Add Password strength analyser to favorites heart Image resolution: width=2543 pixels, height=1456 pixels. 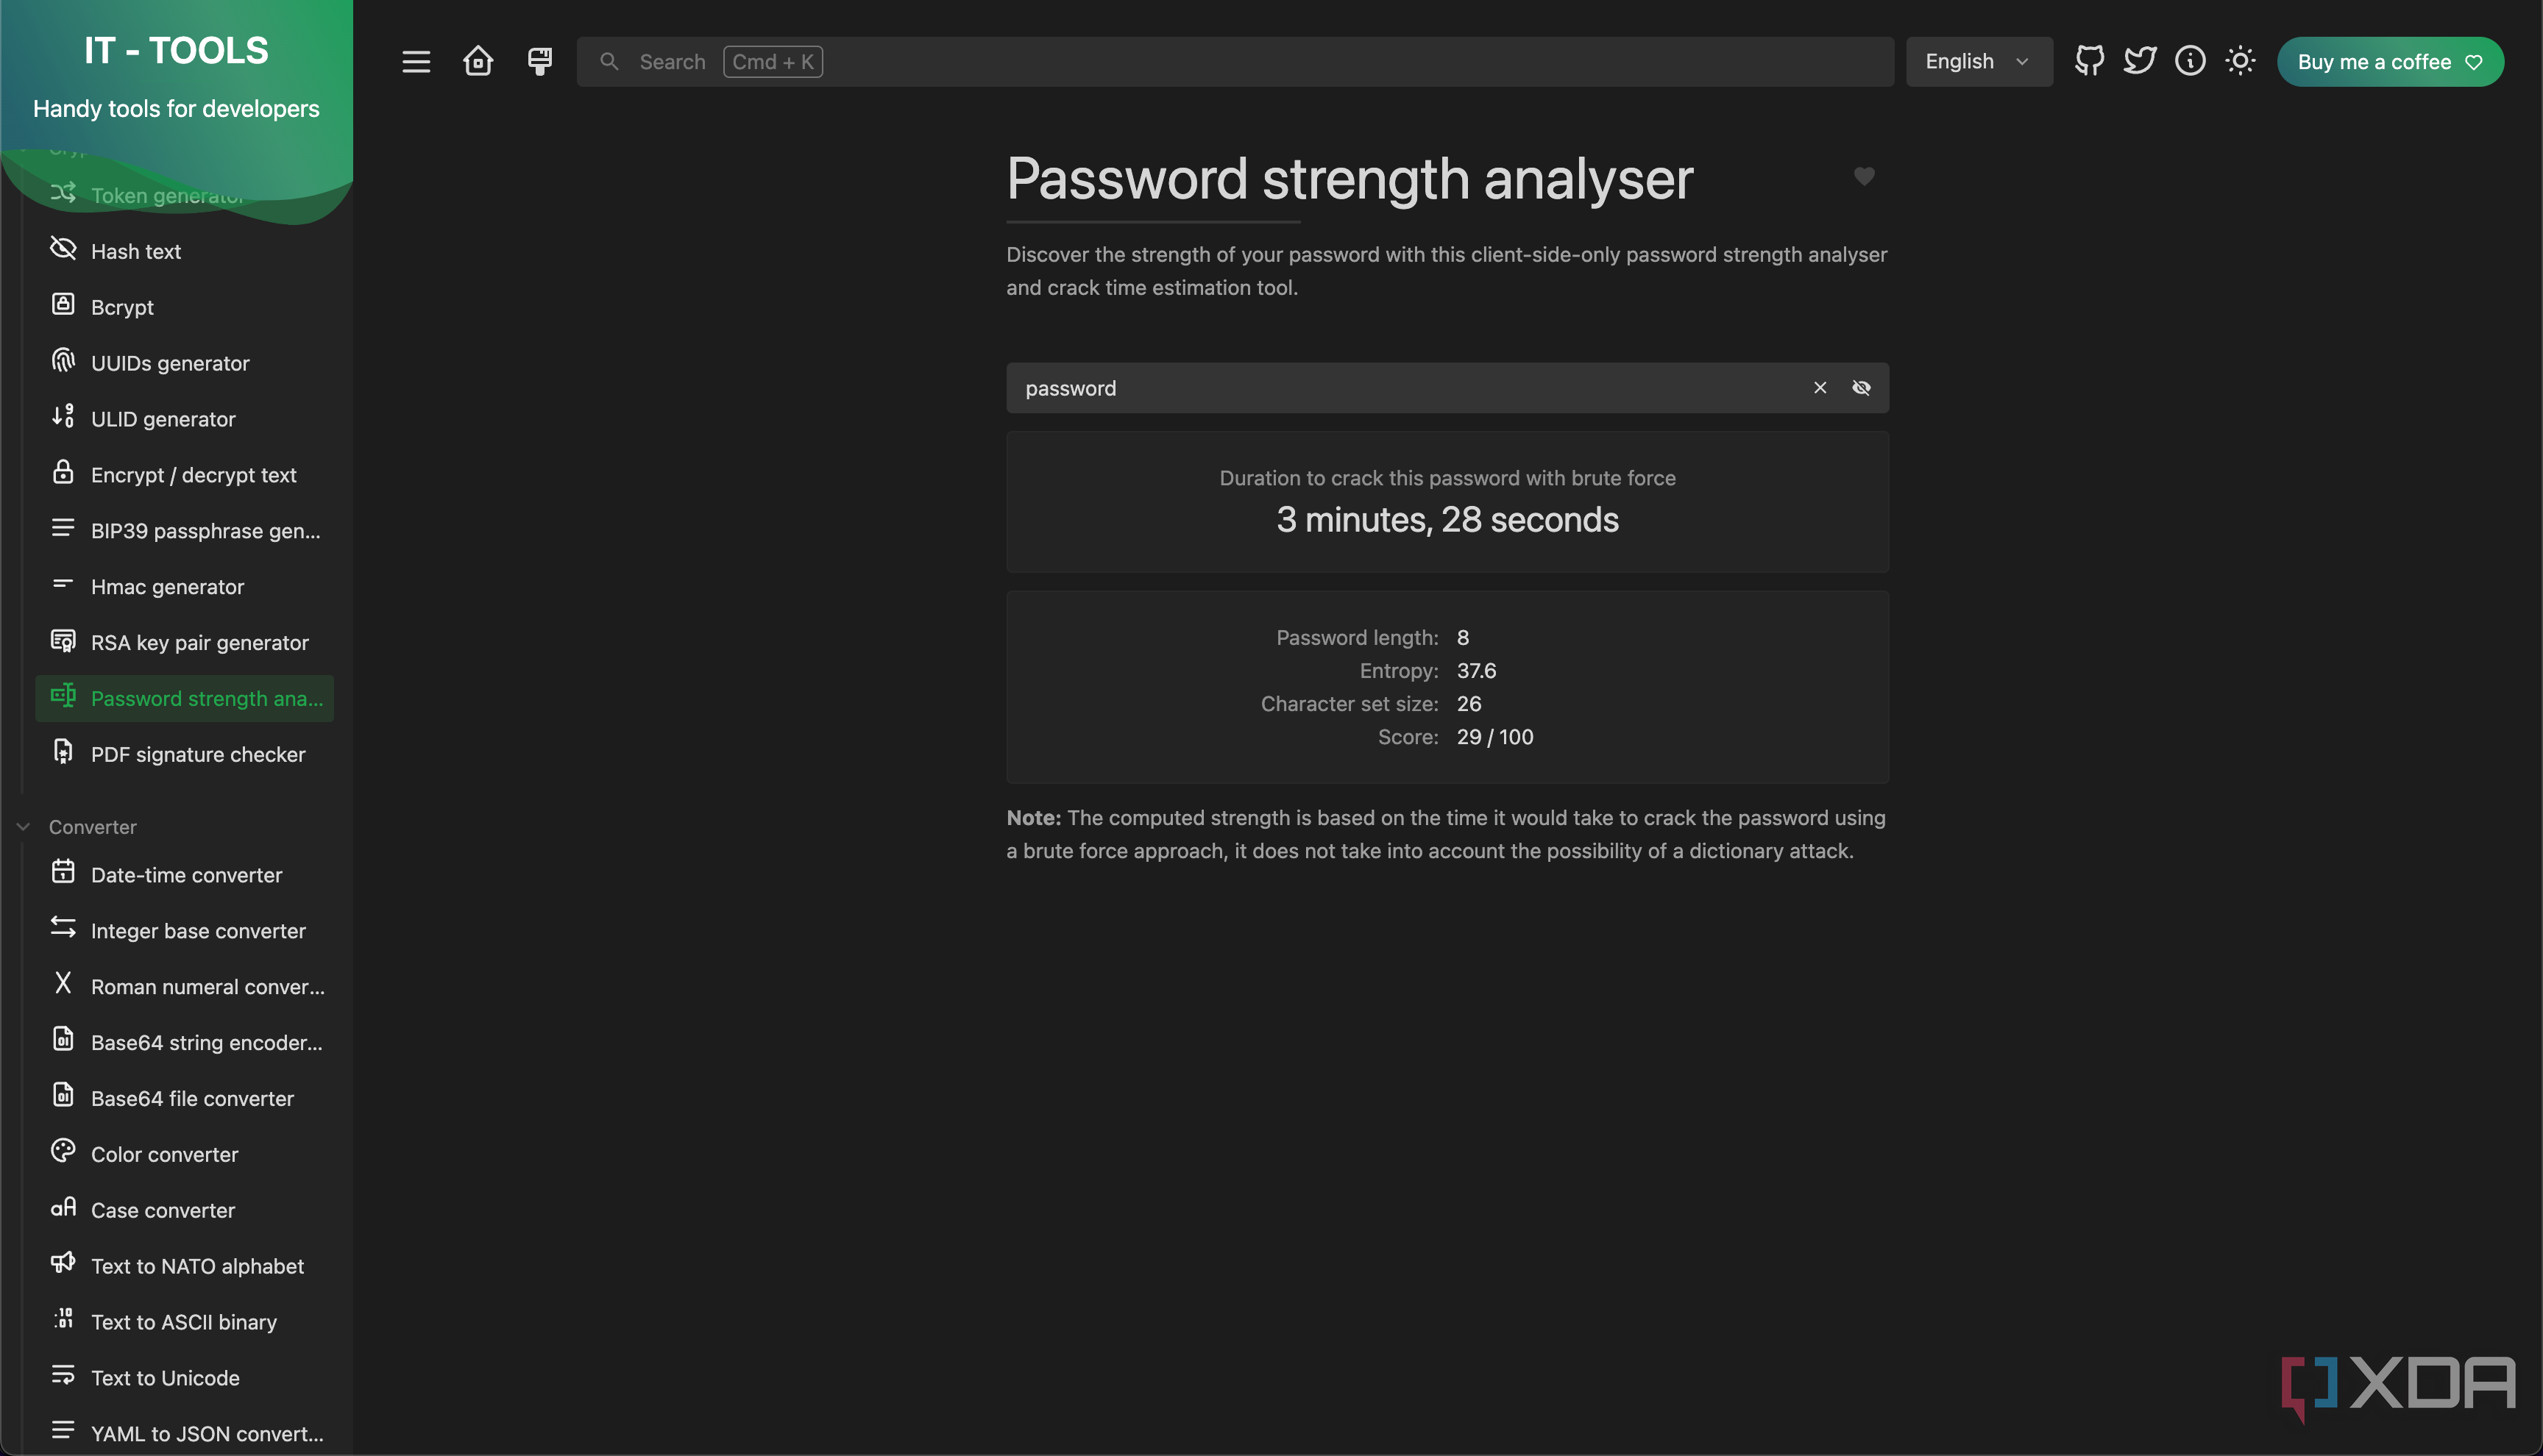coord(1864,176)
